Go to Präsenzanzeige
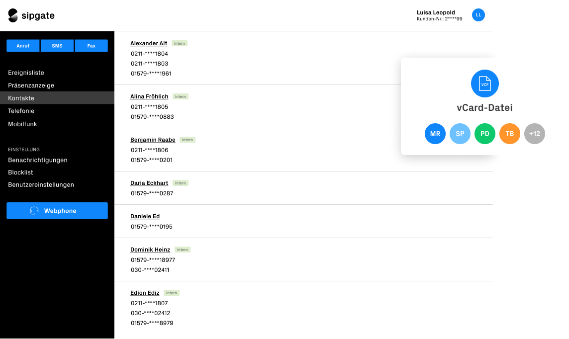The image size is (569, 339). [31, 85]
